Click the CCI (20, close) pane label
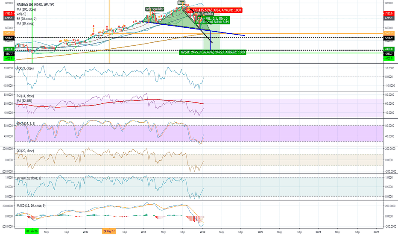Screen dimensions: 398x235 [x=25, y=151]
